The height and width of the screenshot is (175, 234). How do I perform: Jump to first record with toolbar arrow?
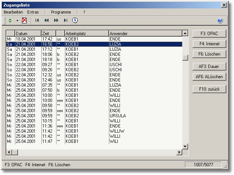pos(37,21)
